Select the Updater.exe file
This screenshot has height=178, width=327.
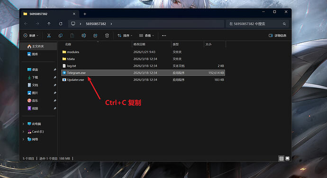[143, 80]
